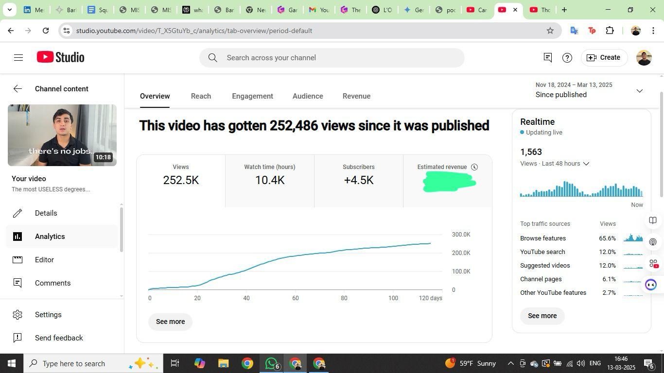Open the send feedback icon in header

point(547,58)
